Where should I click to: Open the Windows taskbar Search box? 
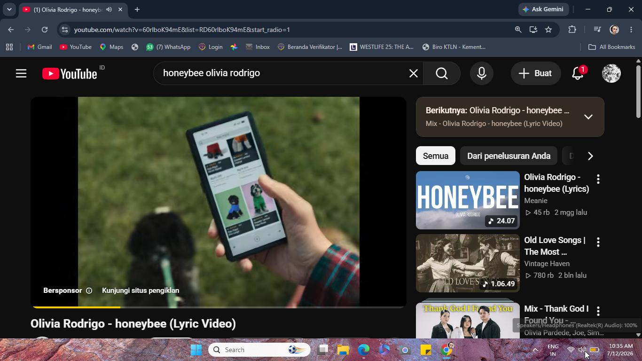259,350
